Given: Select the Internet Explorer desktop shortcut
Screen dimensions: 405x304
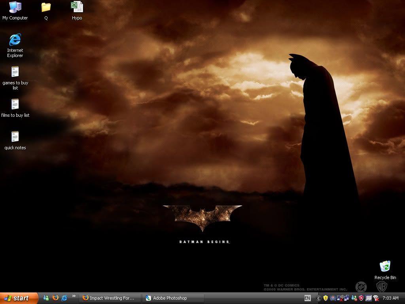Looking at the screenshot, I should pos(15,46).
